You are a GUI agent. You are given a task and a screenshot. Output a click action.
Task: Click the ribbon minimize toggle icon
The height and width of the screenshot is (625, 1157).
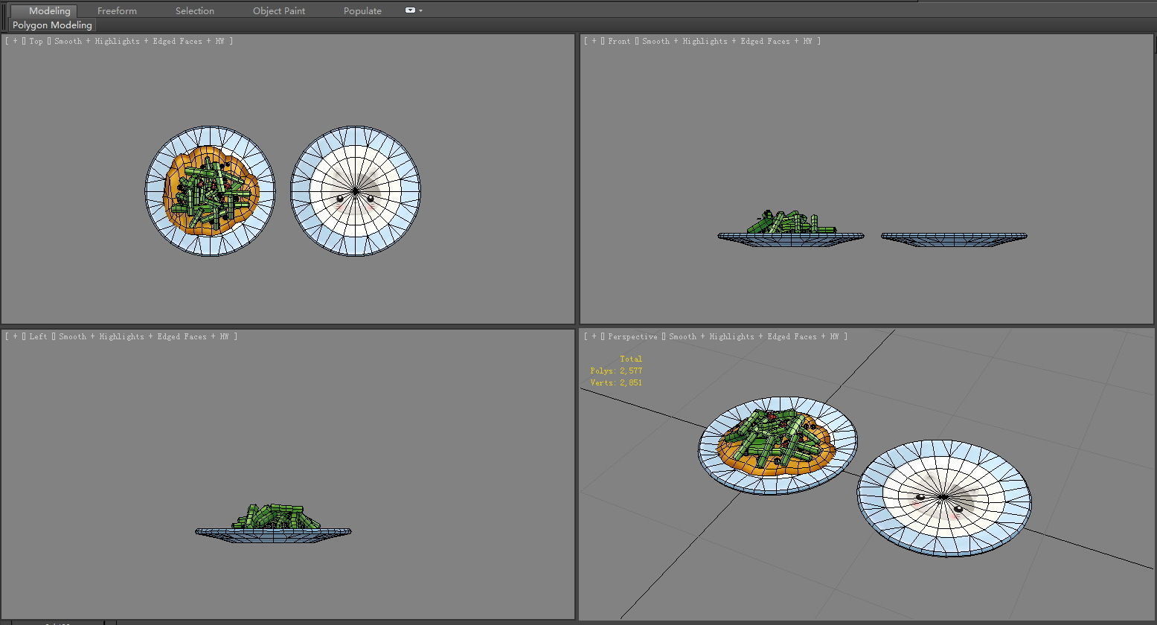pyautogui.click(x=410, y=10)
